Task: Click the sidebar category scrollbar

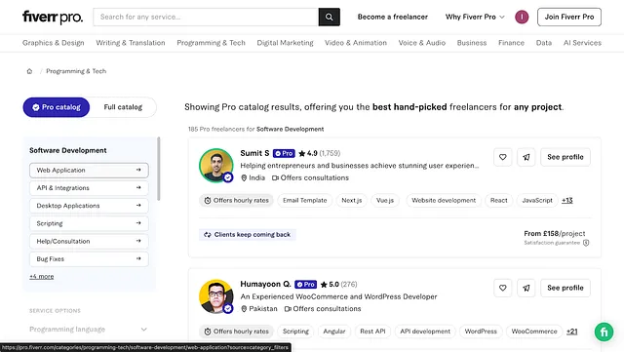Action: (159, 169)
